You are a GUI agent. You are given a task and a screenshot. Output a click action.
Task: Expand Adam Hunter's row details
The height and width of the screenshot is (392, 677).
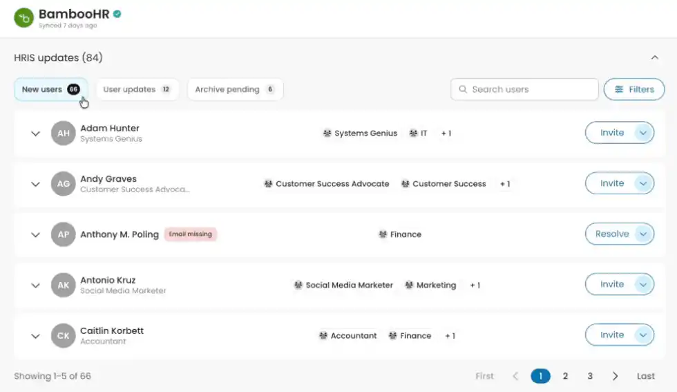click(x=35, y=133)
